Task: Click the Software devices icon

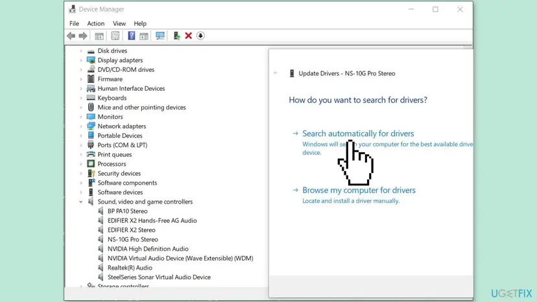Action: pos(91,192)
